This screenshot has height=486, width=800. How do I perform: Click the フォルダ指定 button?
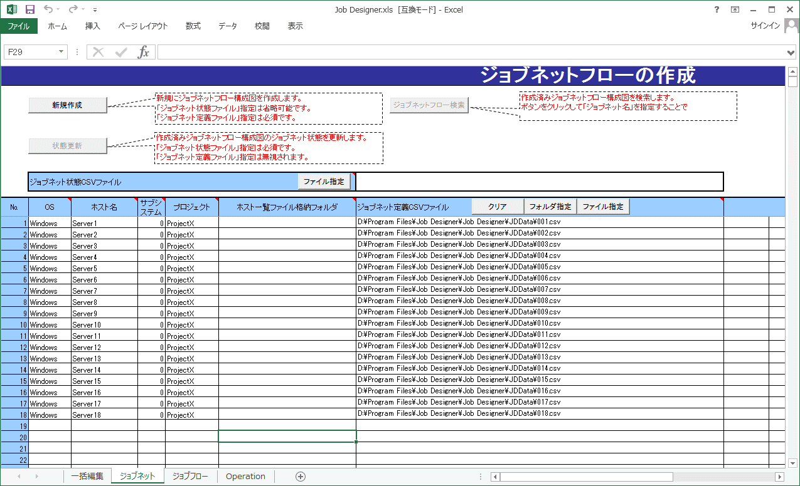[x=550, y=207]
